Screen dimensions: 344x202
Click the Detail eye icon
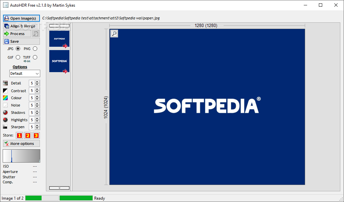[5, 83]
